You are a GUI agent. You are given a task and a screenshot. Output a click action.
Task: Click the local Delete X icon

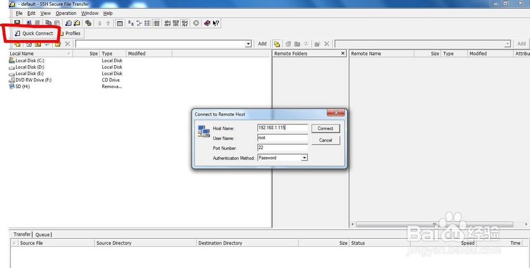[68, 44]
